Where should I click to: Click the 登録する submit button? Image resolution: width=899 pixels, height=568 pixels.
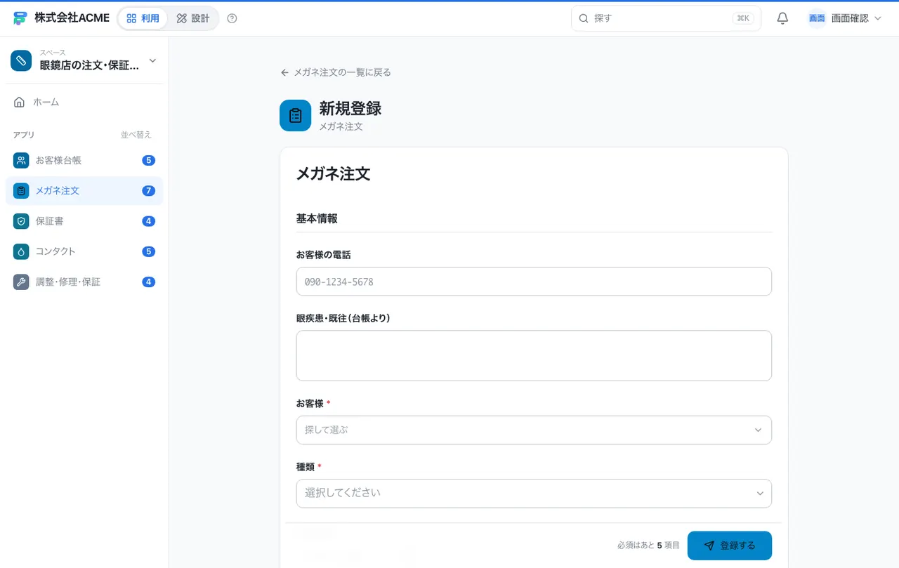pos(730,546)
